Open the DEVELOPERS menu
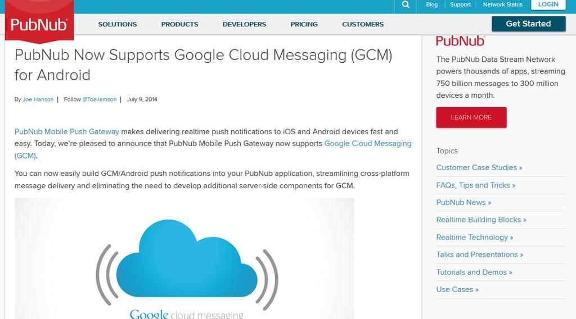 tap(244, 24)
